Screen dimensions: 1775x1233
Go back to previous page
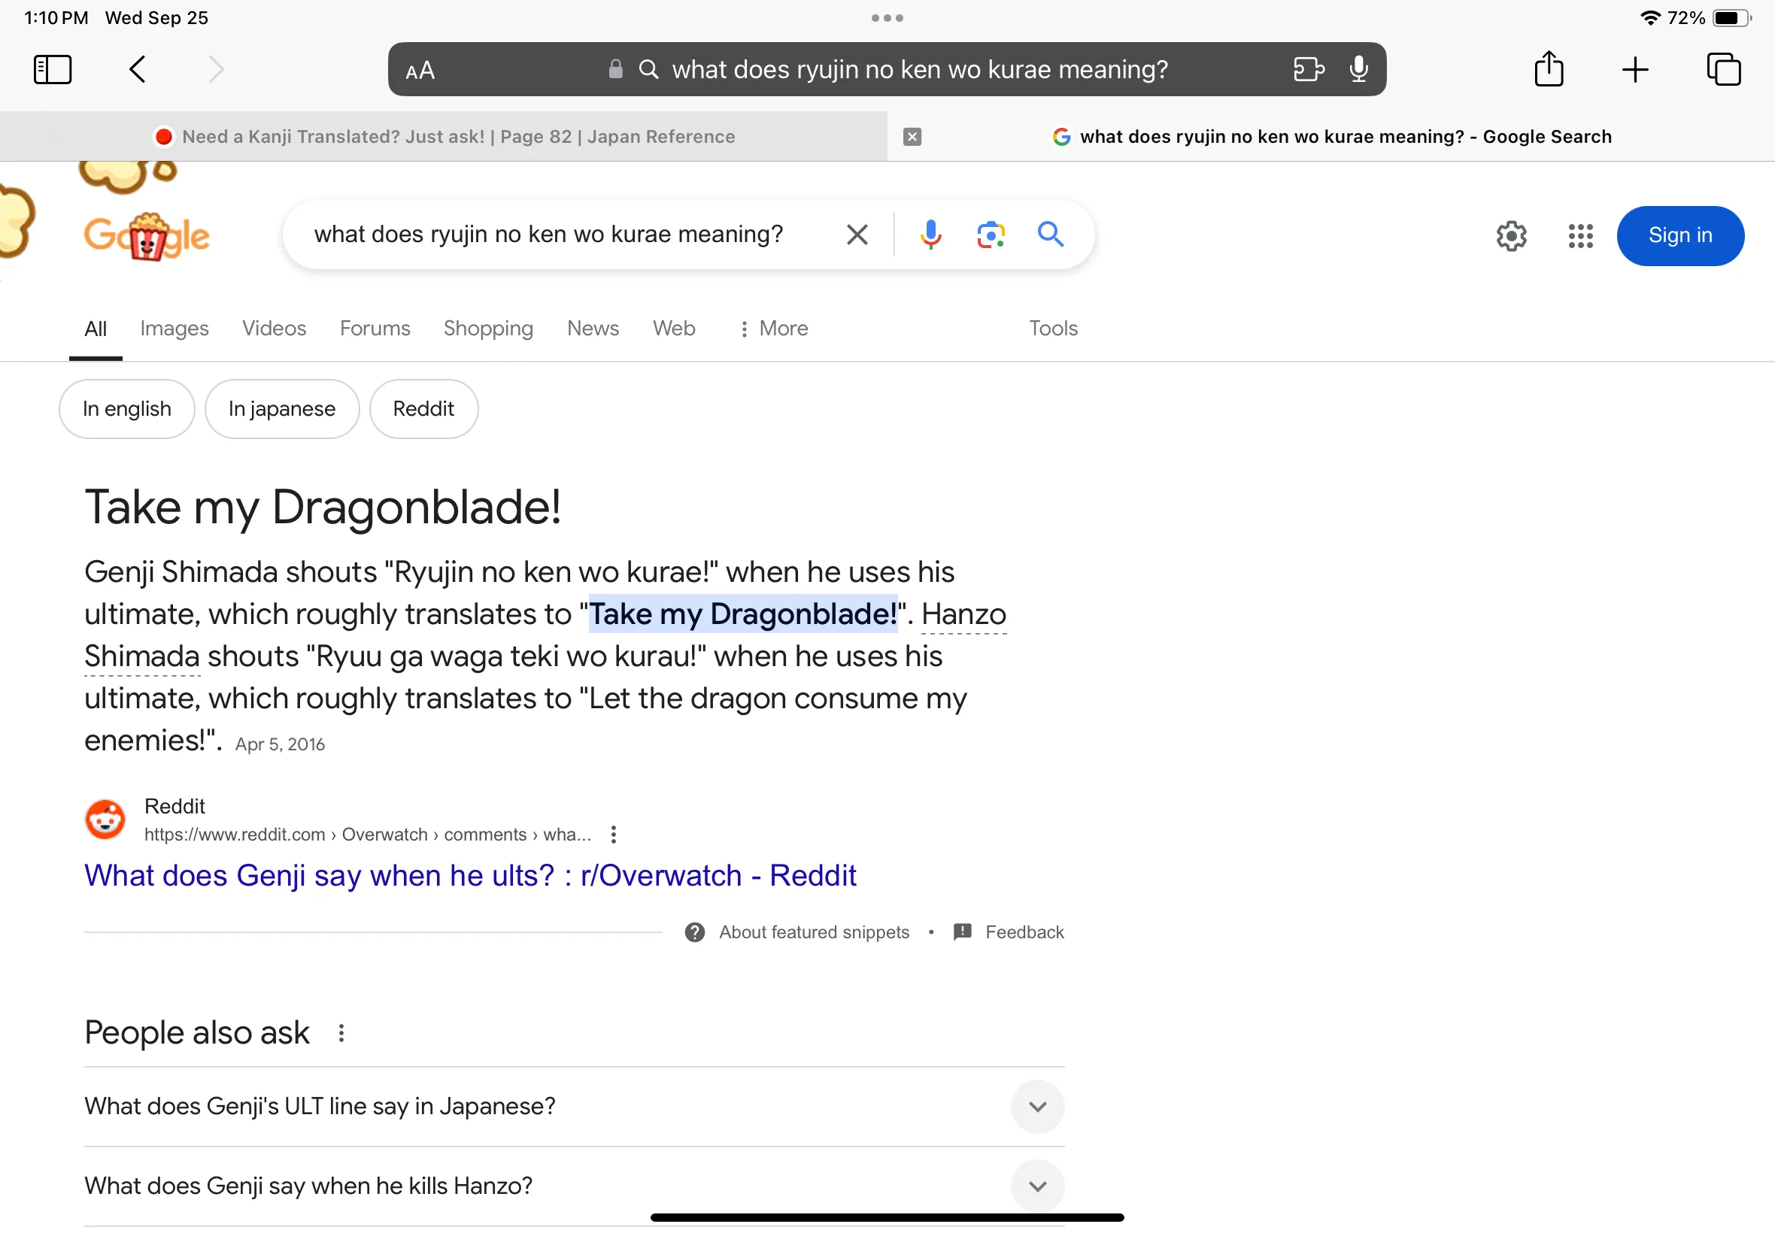[x=137, y=69]
